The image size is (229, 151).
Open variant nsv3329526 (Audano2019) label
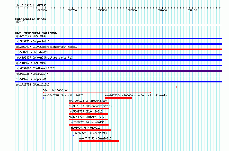pos(87,122)
